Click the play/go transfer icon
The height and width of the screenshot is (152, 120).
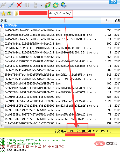tap(36, 5)
